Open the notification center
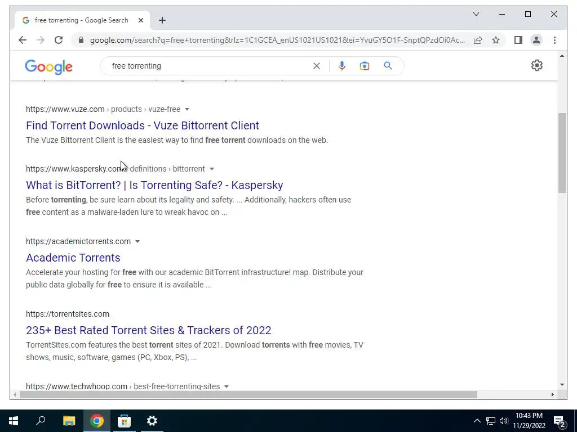 560,421
